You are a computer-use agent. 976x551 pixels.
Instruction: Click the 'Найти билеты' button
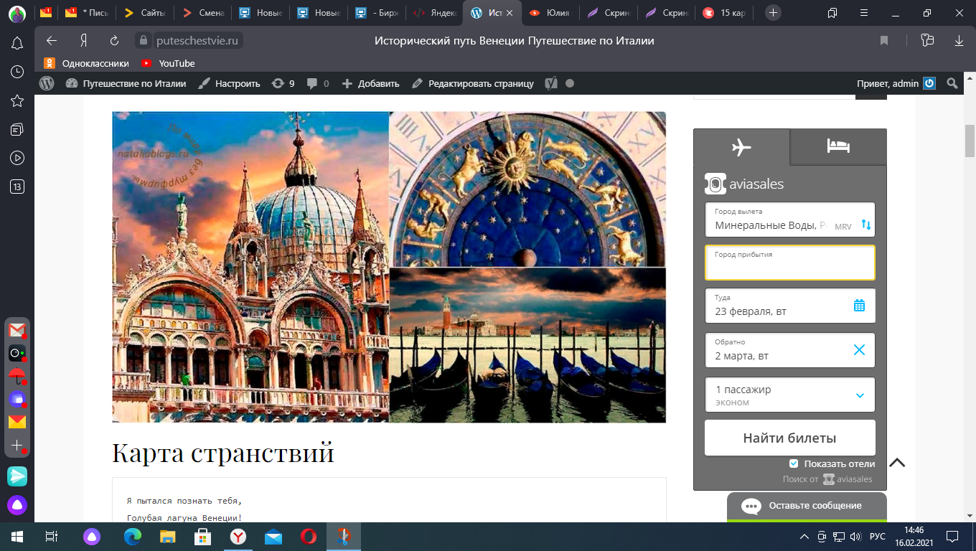pos(790,438)
